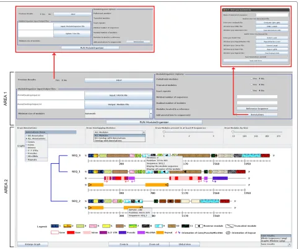The height and width of the screenshot is (249, 299).
Task: Click the Output: Module File button
Action: tap(118, 104)
